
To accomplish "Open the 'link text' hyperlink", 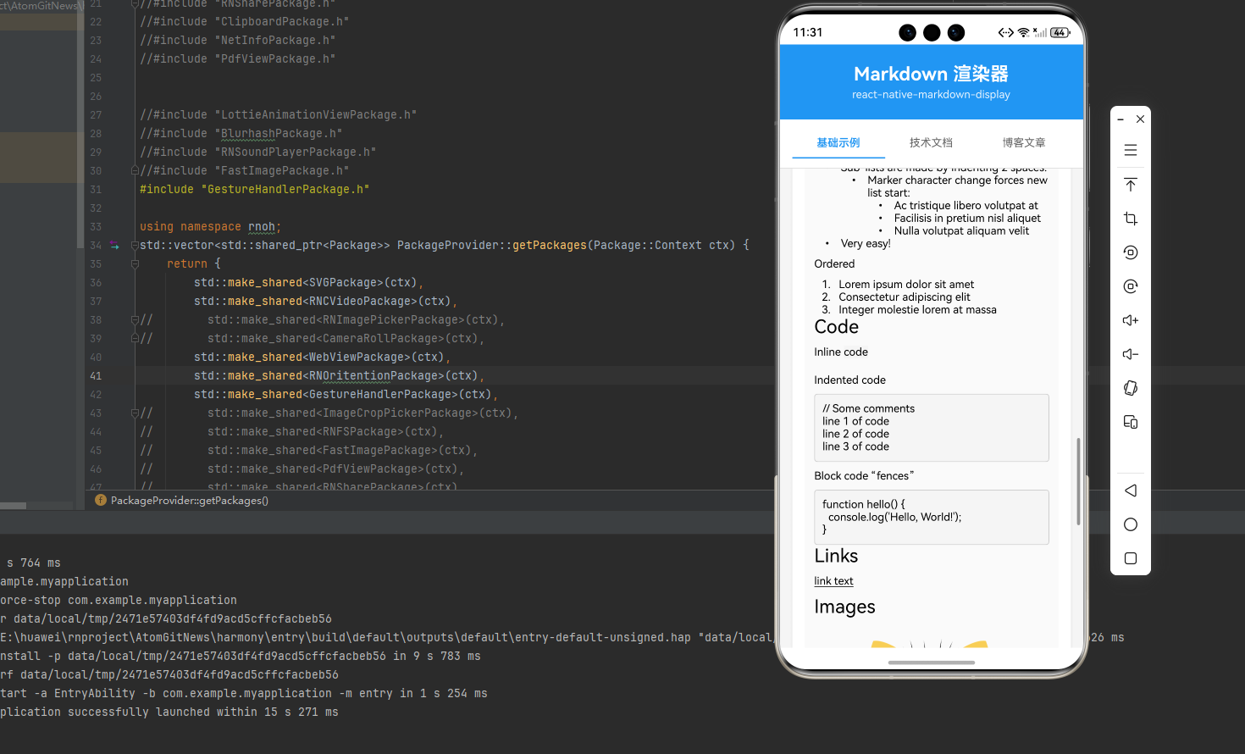I will pyautogui.click(x=833, y=581).
